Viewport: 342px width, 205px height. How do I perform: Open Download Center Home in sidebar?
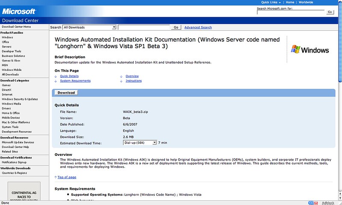(x=16, y=26)
